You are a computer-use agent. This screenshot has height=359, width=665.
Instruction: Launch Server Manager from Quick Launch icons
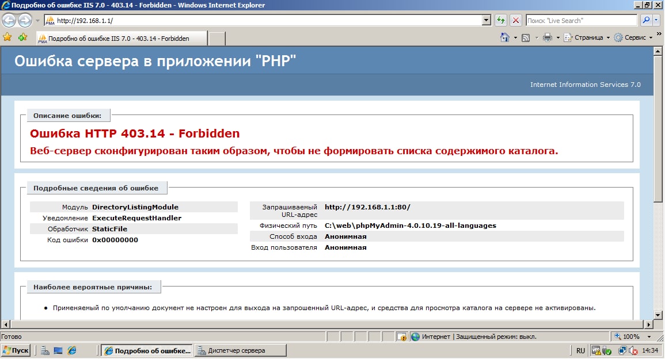45,350
